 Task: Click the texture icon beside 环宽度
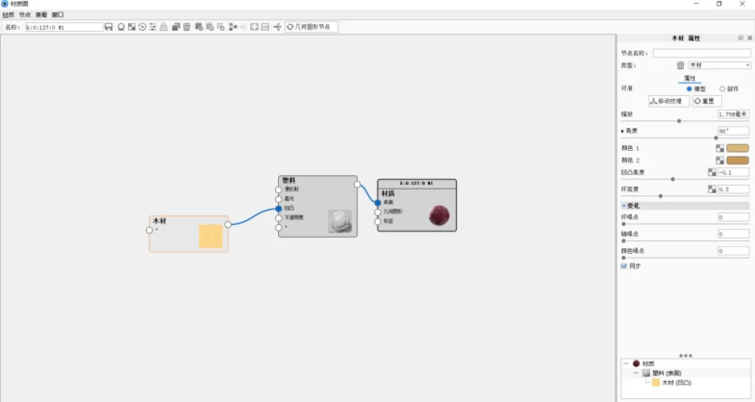[712, 189]
